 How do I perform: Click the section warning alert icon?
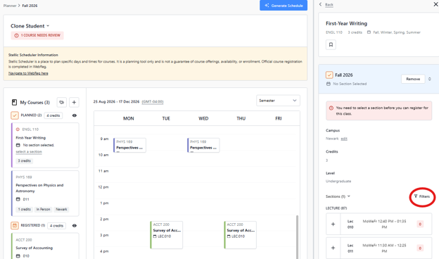[331, 108]
